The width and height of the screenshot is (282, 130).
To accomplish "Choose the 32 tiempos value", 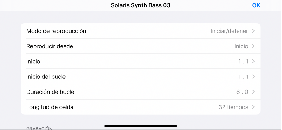I will (233, 107).
